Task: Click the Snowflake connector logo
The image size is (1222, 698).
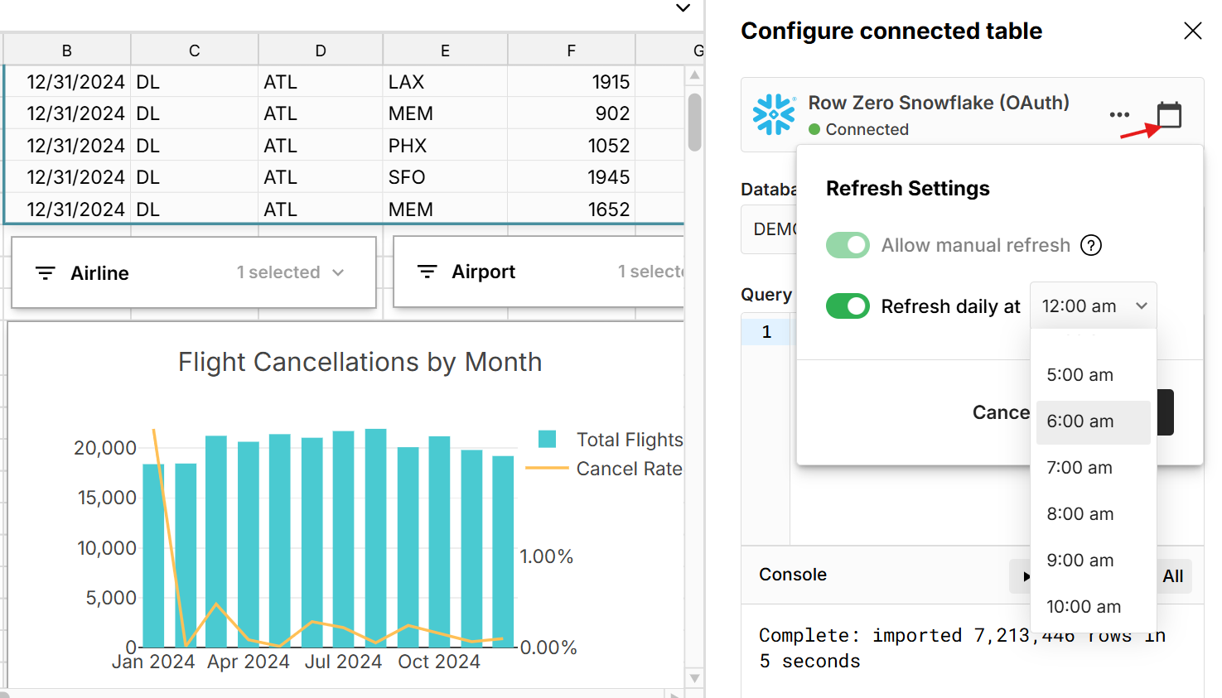Action: 773,115
